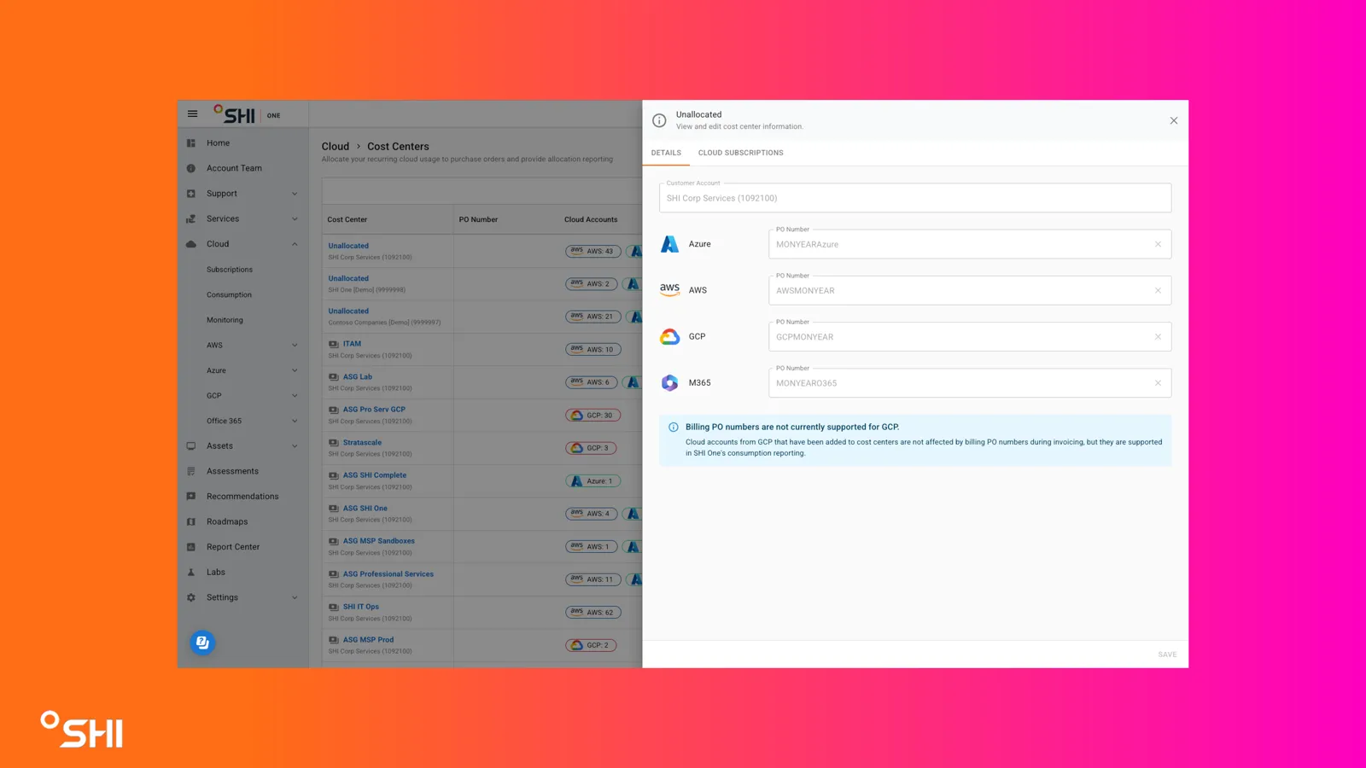1366x768 pixels.
Task: Open the help chat bubble icon
Action: [x=202, y=643]
